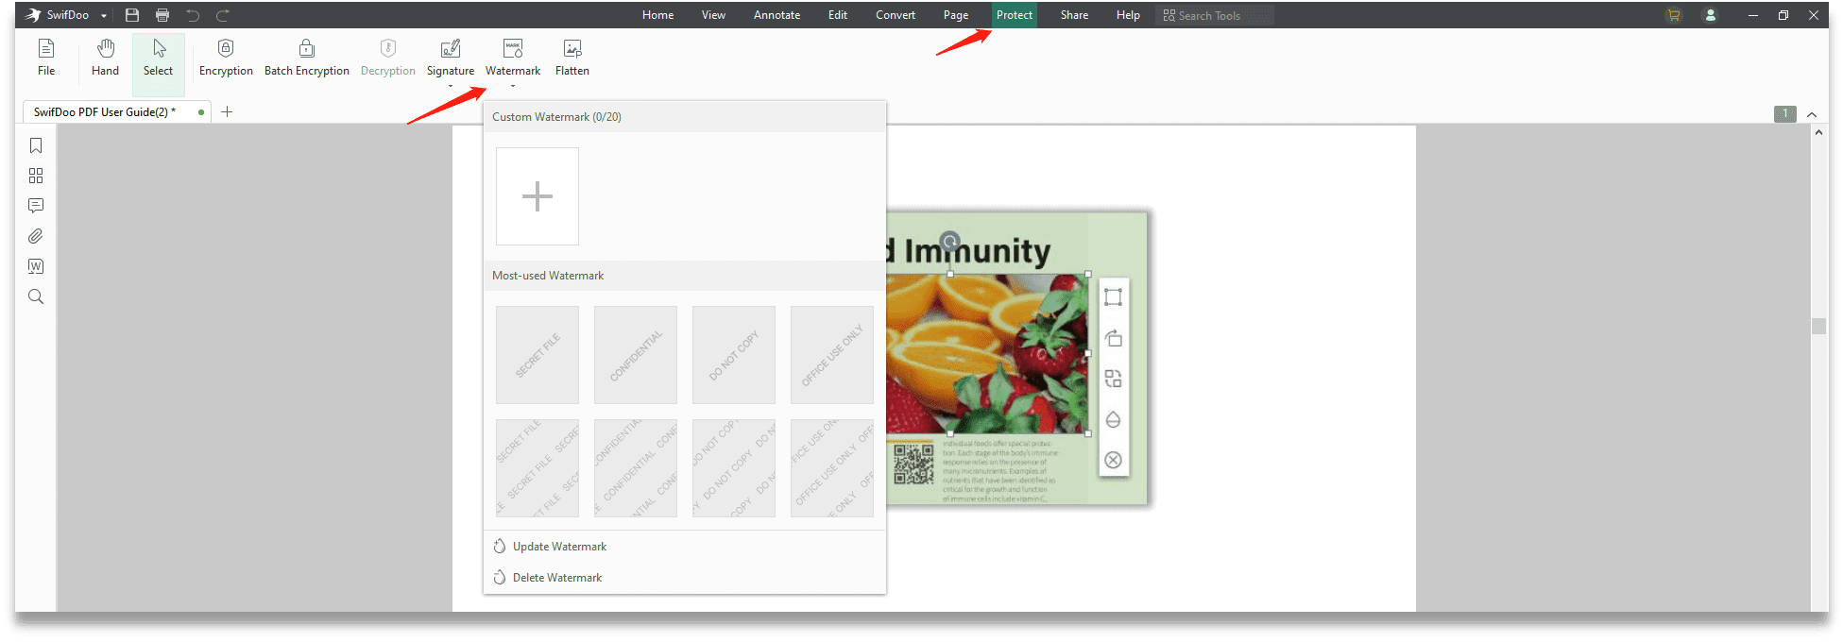Open the Share tab
The width and height of the screenshot is (1843, 642).
click(1074, 15)
